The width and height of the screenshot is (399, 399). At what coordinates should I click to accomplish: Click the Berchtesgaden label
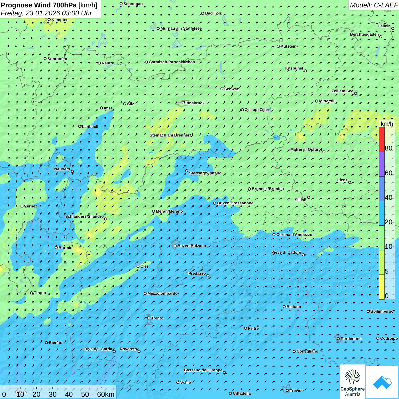tap(365, 34)
